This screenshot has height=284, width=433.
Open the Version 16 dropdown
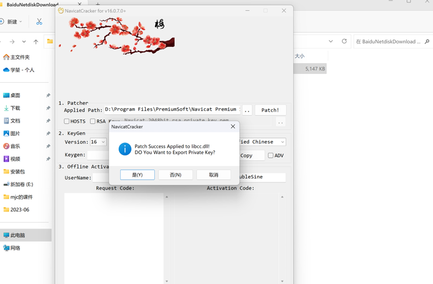[x=98, y=142]
